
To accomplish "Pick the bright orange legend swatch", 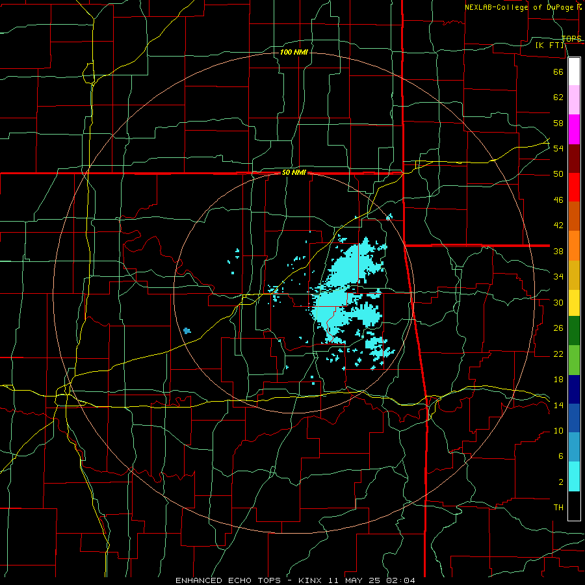I will tap(574, 246).
